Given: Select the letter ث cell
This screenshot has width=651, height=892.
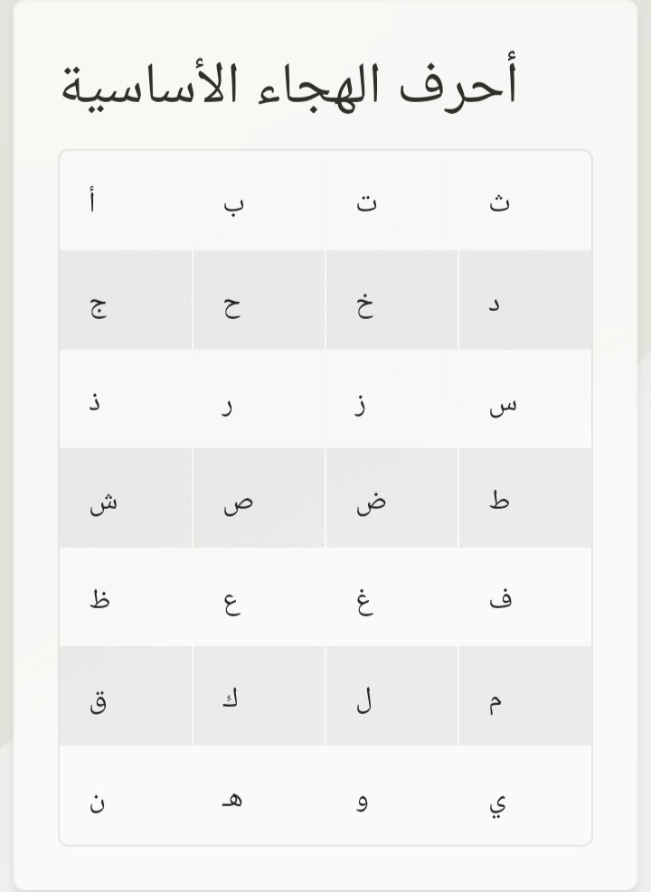Looking at the screenshot, I should [x=525, y=201].
